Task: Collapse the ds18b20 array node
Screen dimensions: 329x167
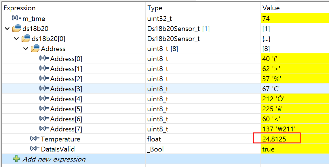Action: 7,29
